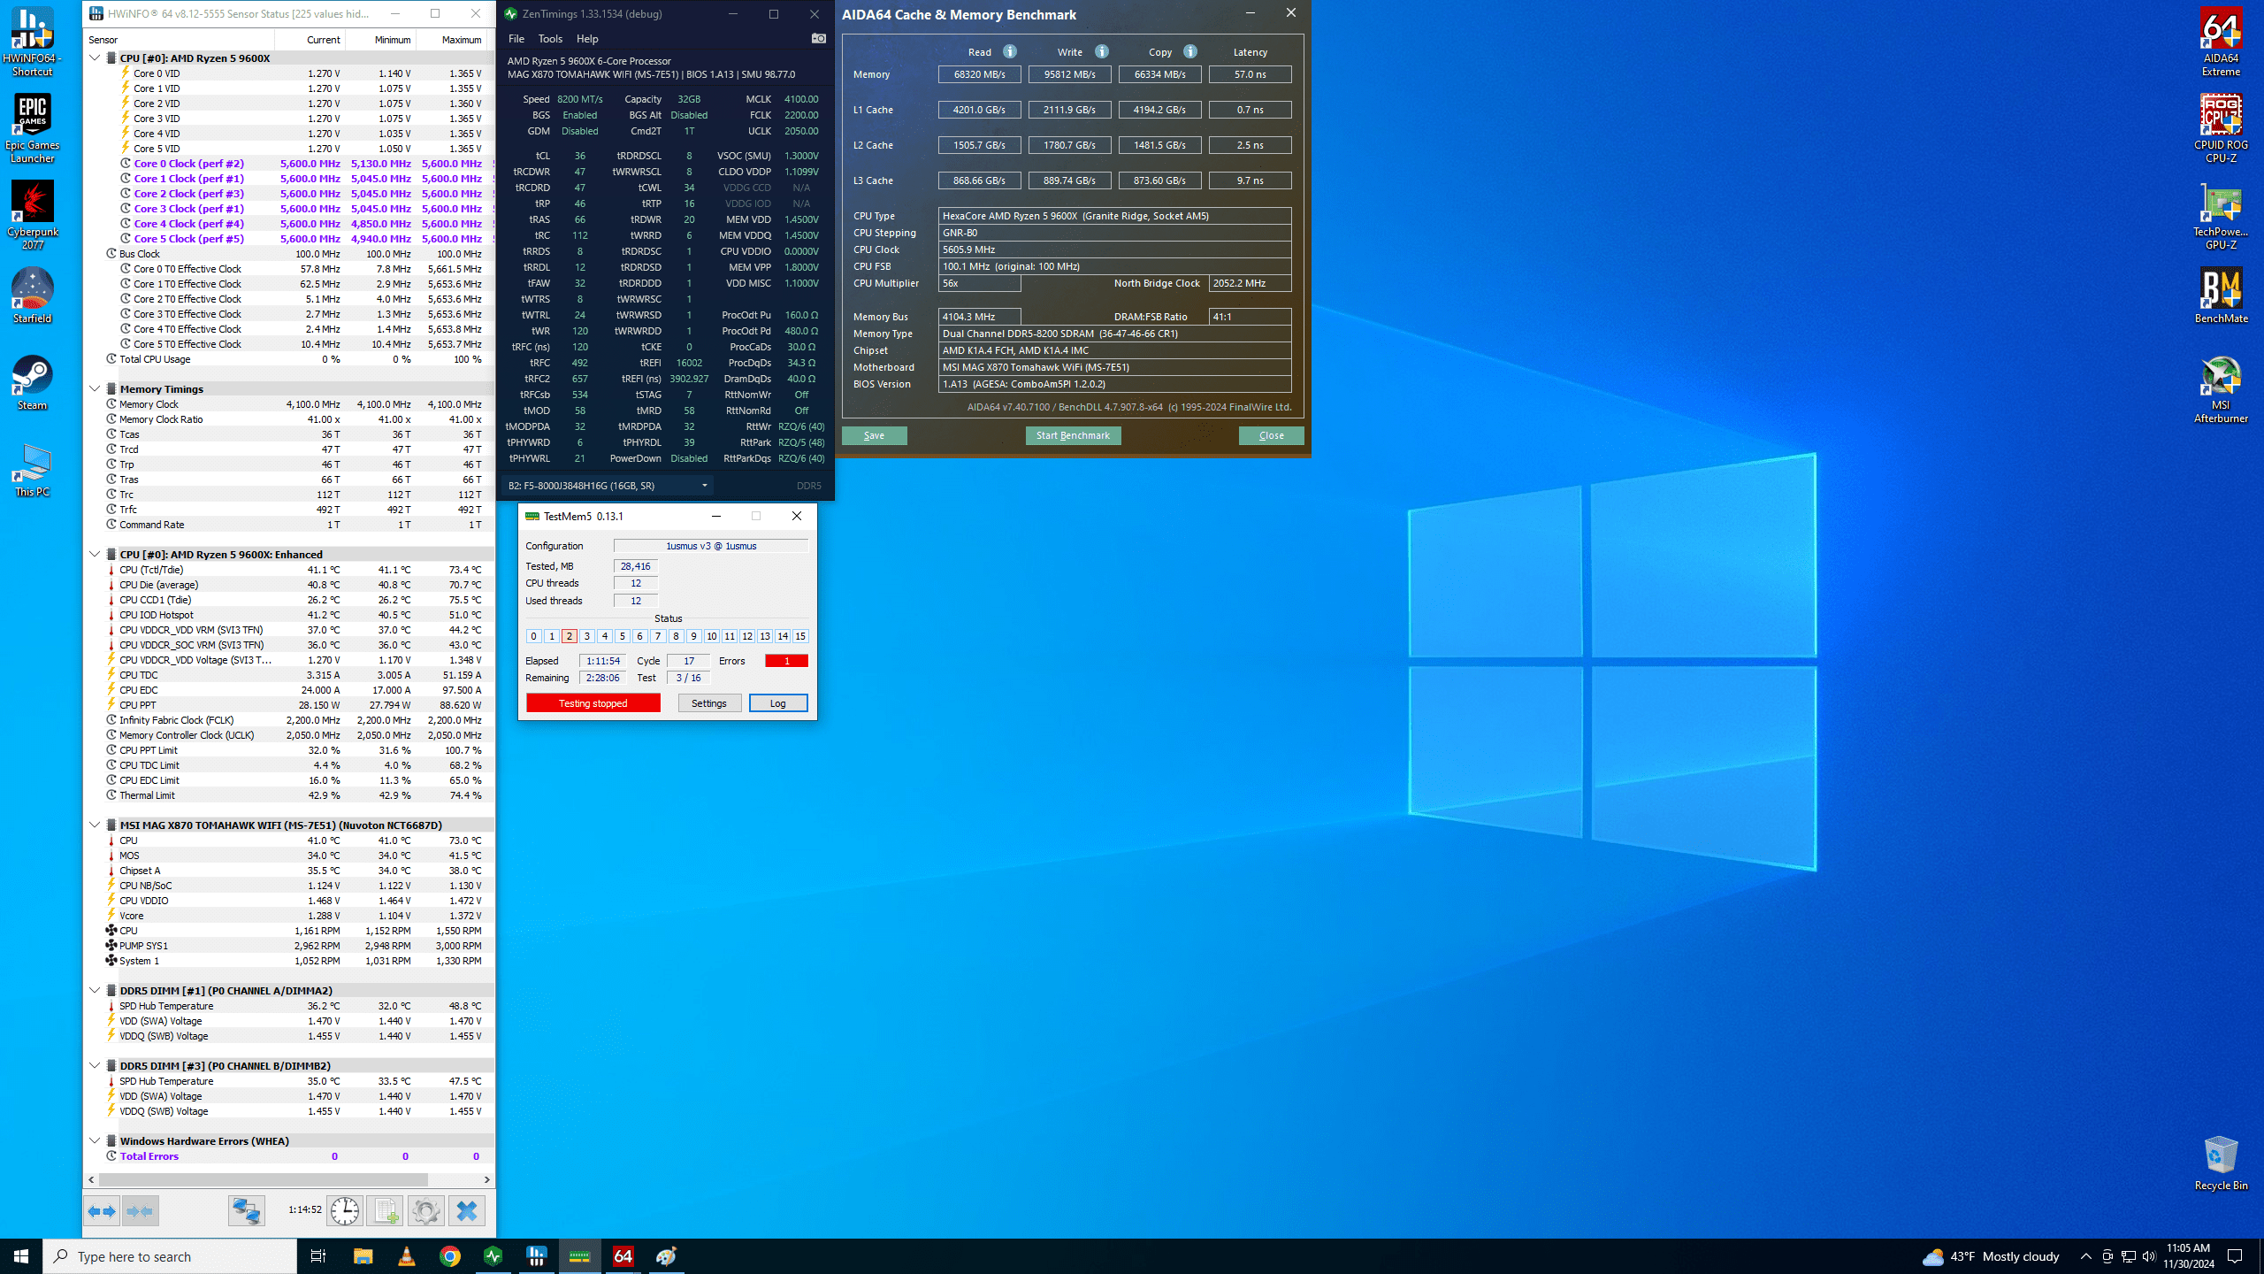Collapse the Memory Timings sensor group

coord(95,388)
